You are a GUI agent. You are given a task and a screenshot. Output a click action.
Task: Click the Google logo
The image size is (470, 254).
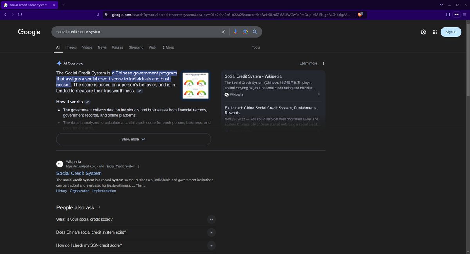pos(29,32)
